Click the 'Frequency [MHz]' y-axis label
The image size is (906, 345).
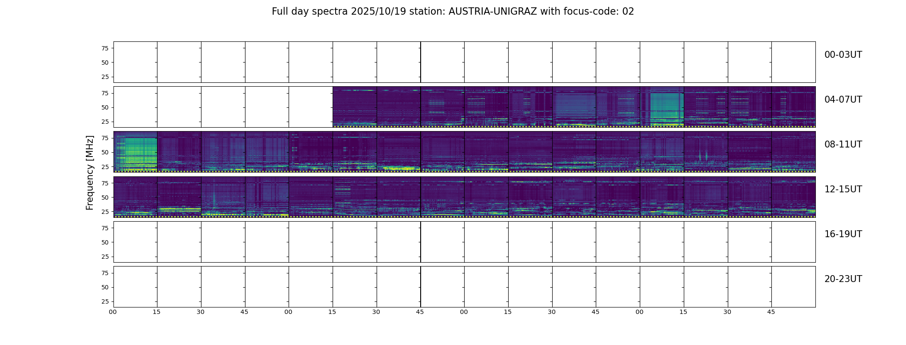click(90, 172)
